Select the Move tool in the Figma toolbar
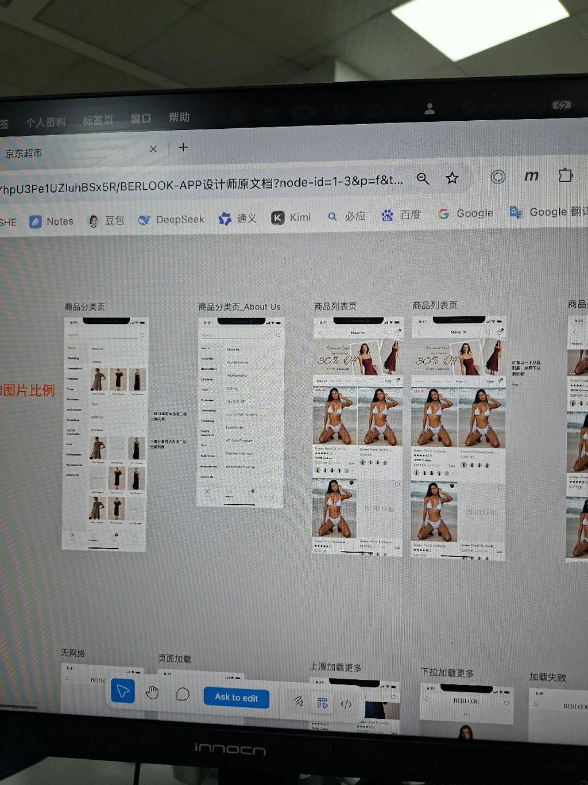The width and height of the screenshot is (588, 785). pyautogui.click(x=123, y=691)
